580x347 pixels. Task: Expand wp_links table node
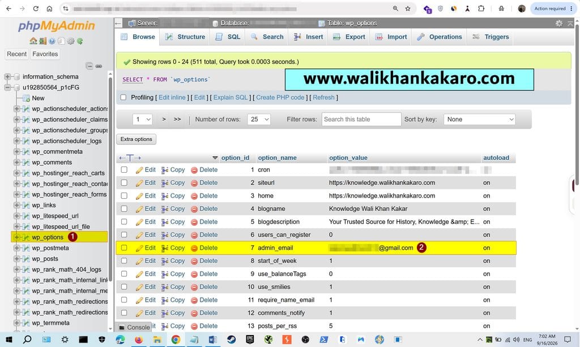click(16, 205)
